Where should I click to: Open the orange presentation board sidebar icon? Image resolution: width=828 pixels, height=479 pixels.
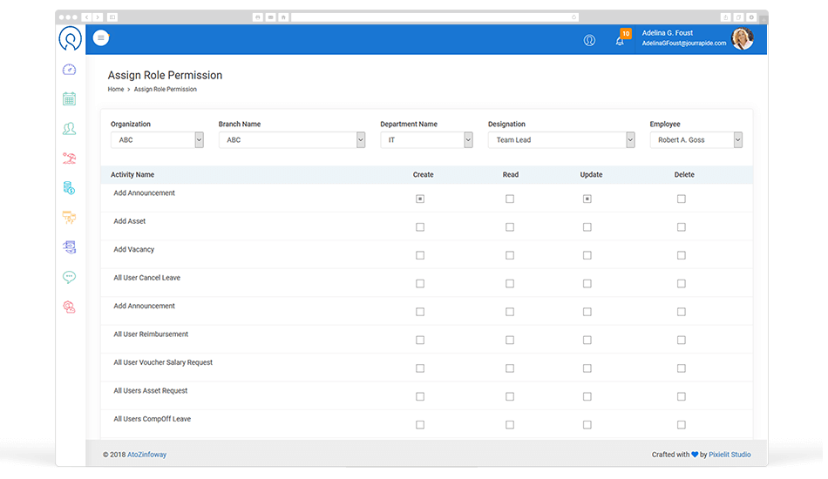69,218
